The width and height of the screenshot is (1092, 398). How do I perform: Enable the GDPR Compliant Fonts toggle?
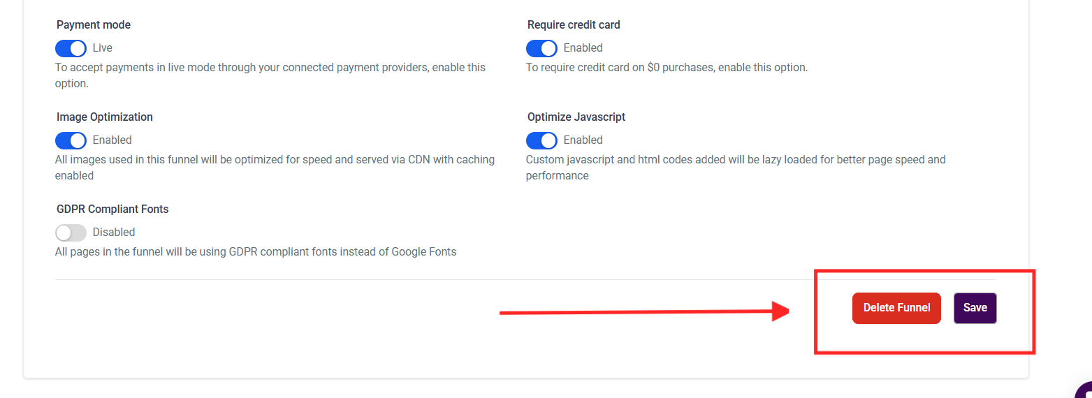71,233
